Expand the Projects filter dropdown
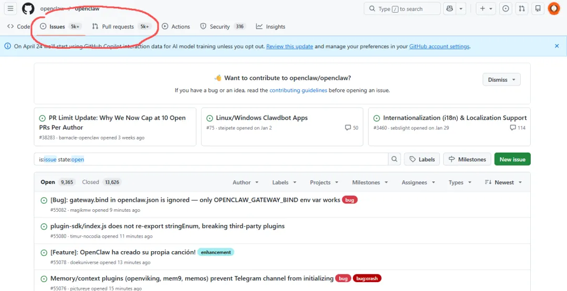Viewport: 567px width, 291px height. click(x=324, y=182)
